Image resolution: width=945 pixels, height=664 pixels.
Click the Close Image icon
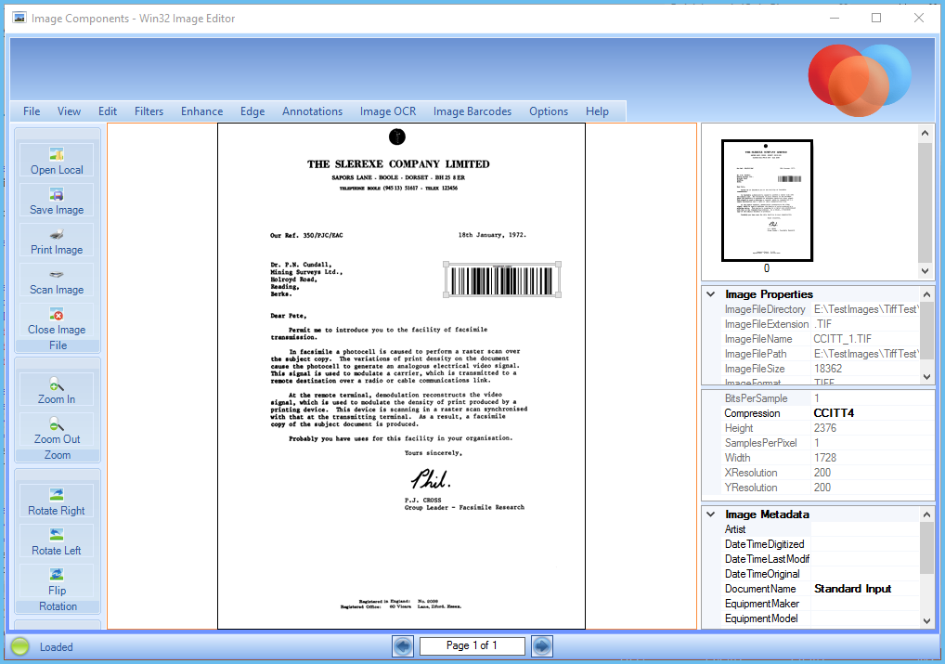[x=57, y=314]
